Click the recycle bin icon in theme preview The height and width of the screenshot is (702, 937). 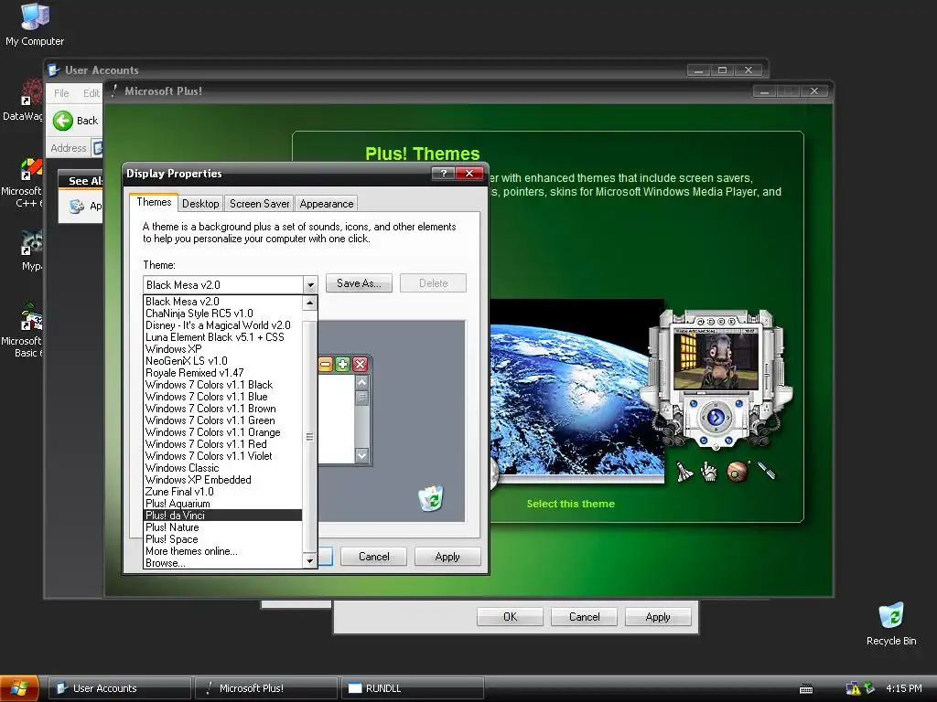coord(431,498)
